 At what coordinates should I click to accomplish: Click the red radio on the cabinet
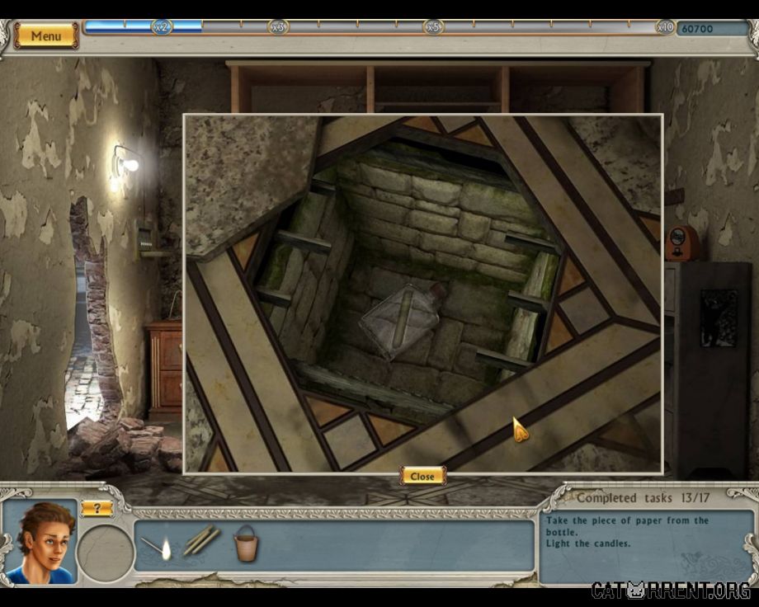coord(681,243)
